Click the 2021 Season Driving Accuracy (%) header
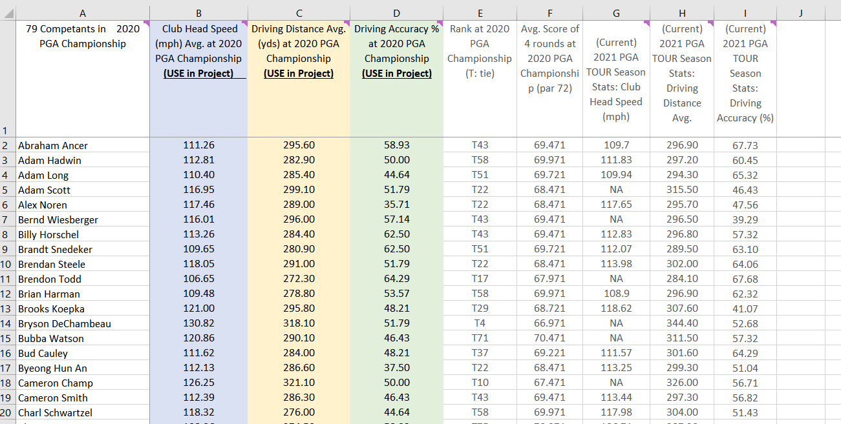Screen dimensions: 841x424 (x=745, y=79)
